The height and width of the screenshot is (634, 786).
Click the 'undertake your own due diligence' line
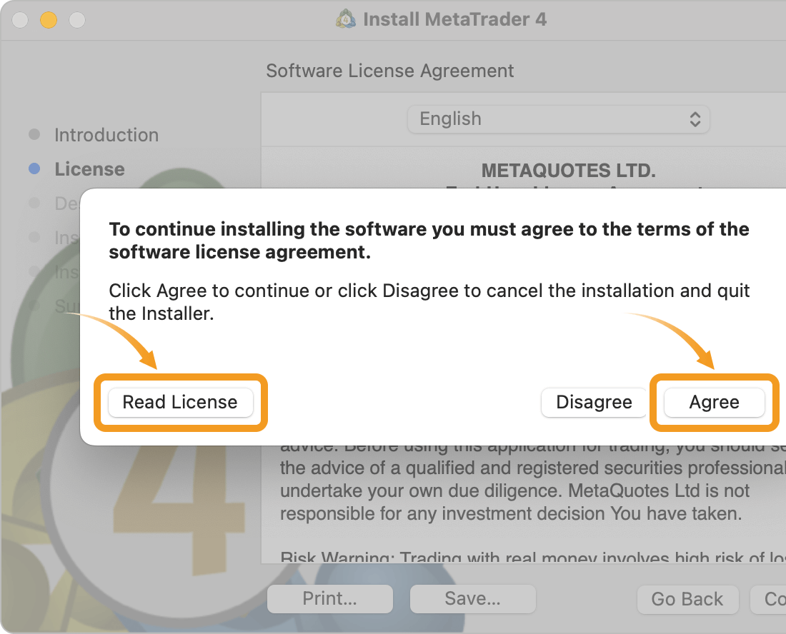point(514,490)
